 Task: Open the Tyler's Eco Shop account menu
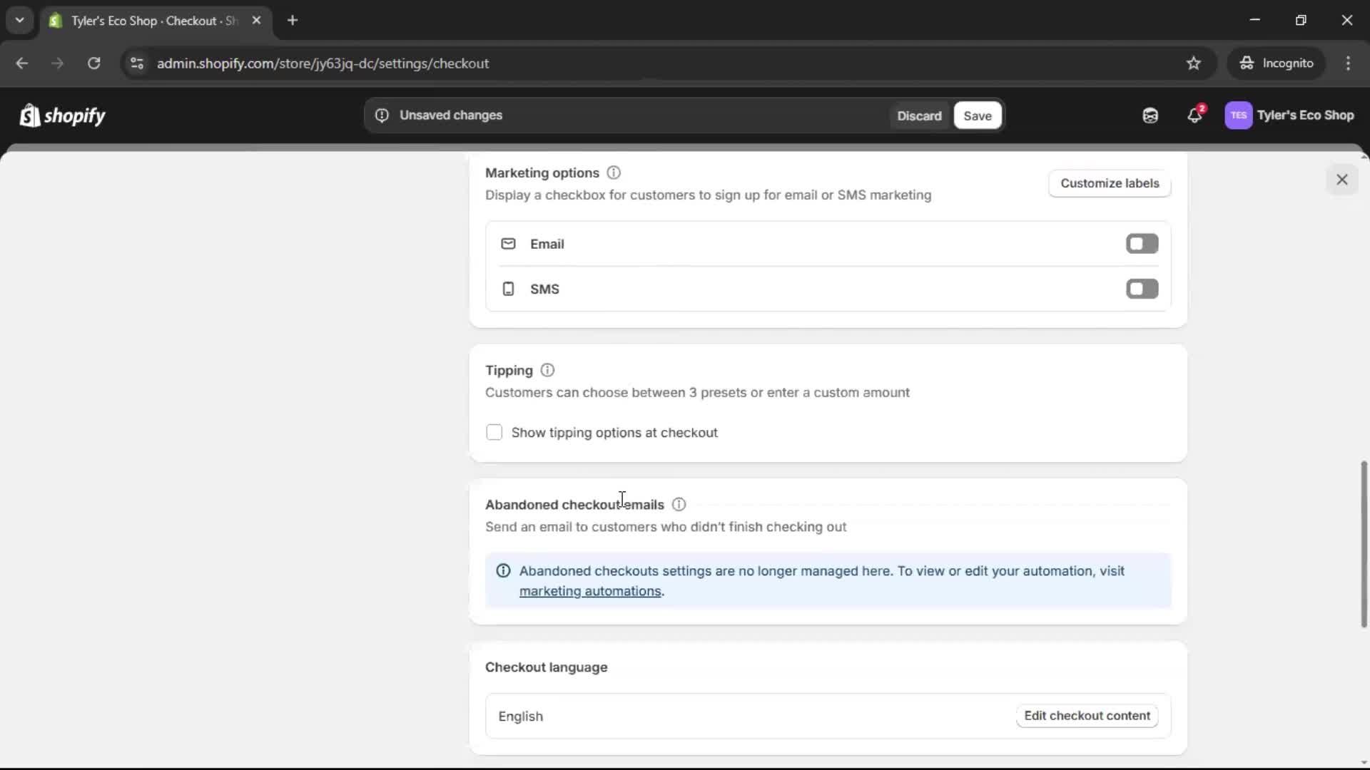(1290, 115)
